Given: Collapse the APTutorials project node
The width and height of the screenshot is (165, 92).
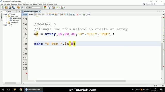Looking at the screenshot, I should click(4, 14).
